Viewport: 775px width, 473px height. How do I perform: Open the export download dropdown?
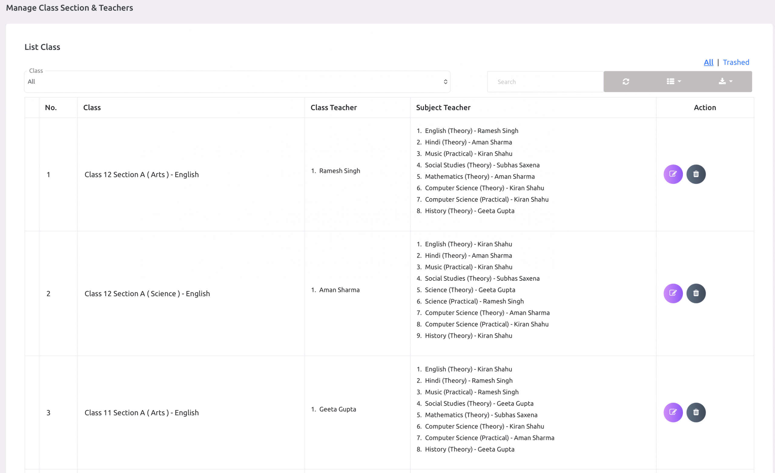[x=725, y=81]
